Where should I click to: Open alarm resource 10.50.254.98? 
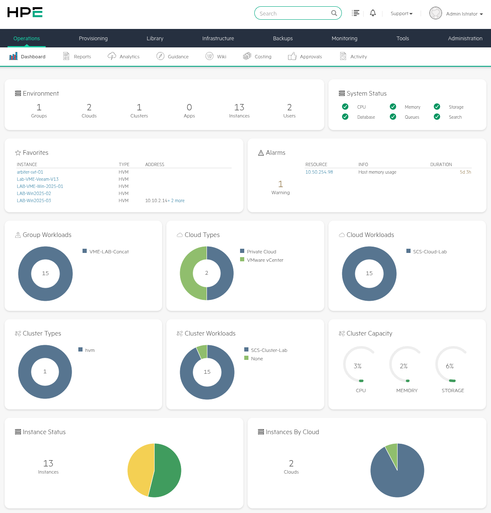point(319,172)
